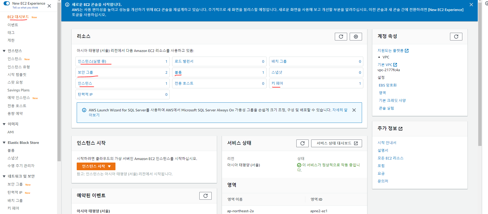This screenshot has height=214, width=488.
Task: Open 인스턴스(실행 중) resource link
Action: pos(92,61)
